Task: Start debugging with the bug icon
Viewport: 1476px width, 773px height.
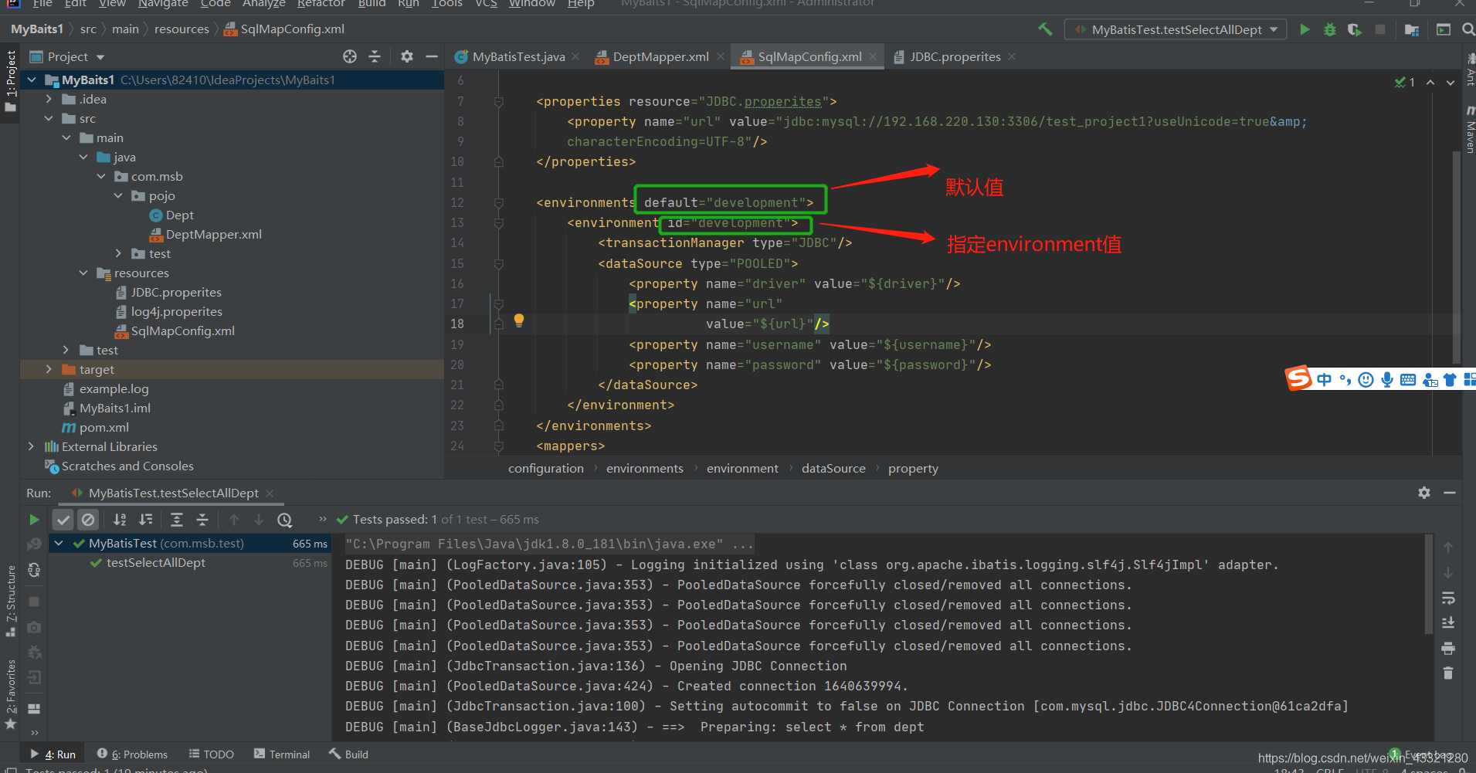Action: [1330, 29]
